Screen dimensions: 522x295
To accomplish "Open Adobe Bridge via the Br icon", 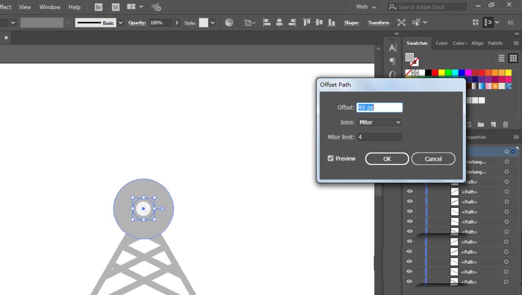I will 99,7.
